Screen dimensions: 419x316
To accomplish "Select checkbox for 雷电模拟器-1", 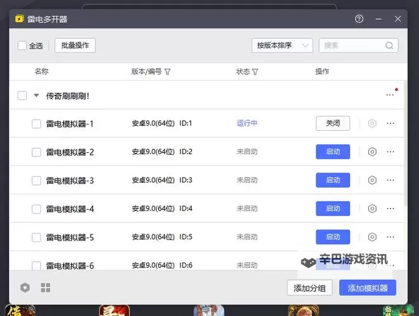I will [x=36, y=124].
